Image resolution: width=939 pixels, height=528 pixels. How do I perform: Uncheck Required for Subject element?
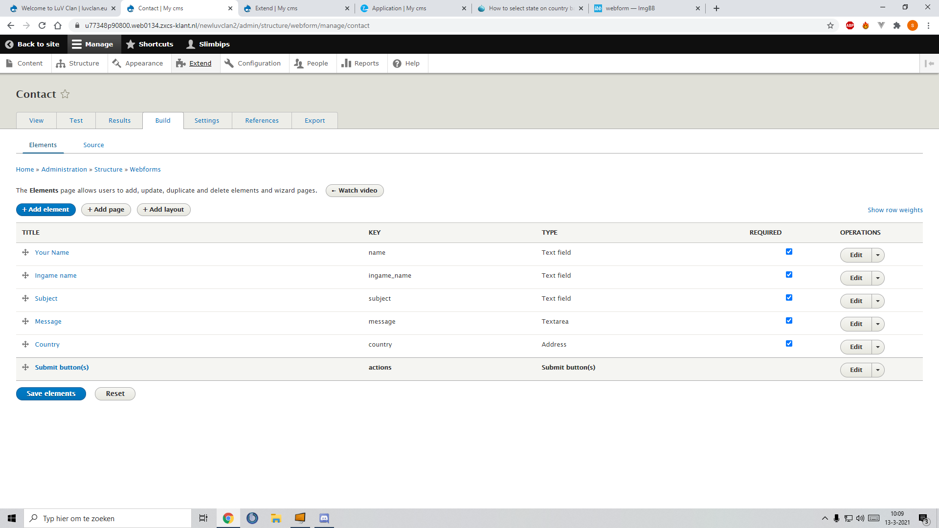(x=789, y=298)
